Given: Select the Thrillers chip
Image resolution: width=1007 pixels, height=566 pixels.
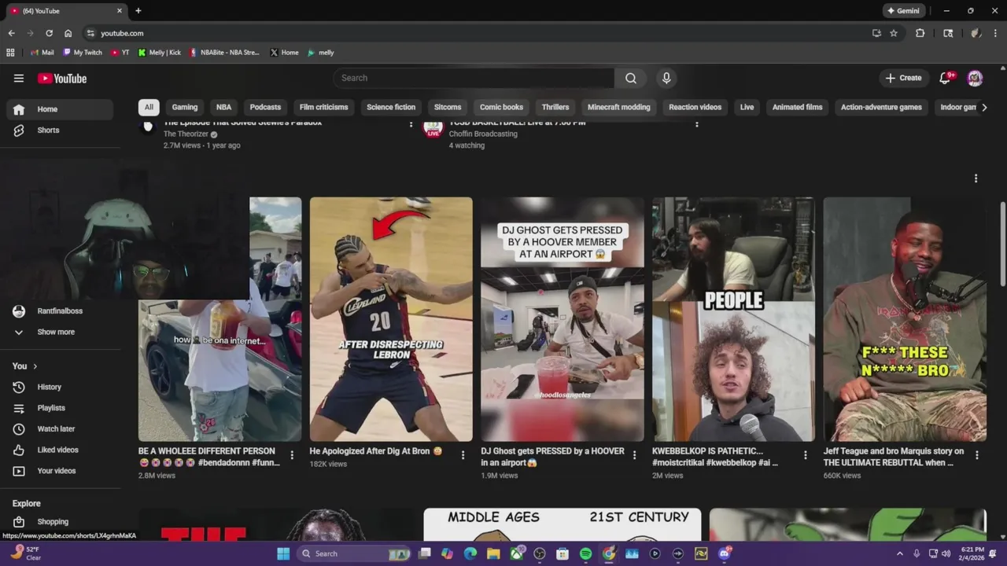Looking at the screenshot, I should tap(555, 107).
